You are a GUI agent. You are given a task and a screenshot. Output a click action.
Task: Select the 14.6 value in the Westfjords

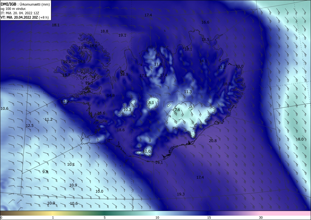coord(93,46)
